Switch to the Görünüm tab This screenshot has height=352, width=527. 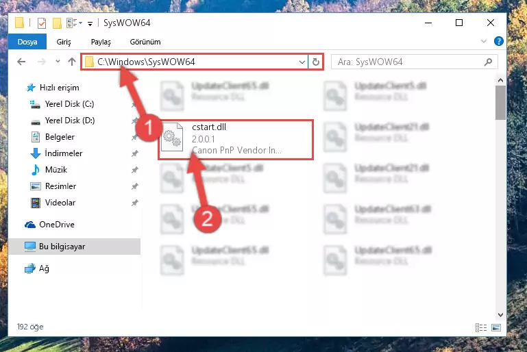click(x=145, y=42)
